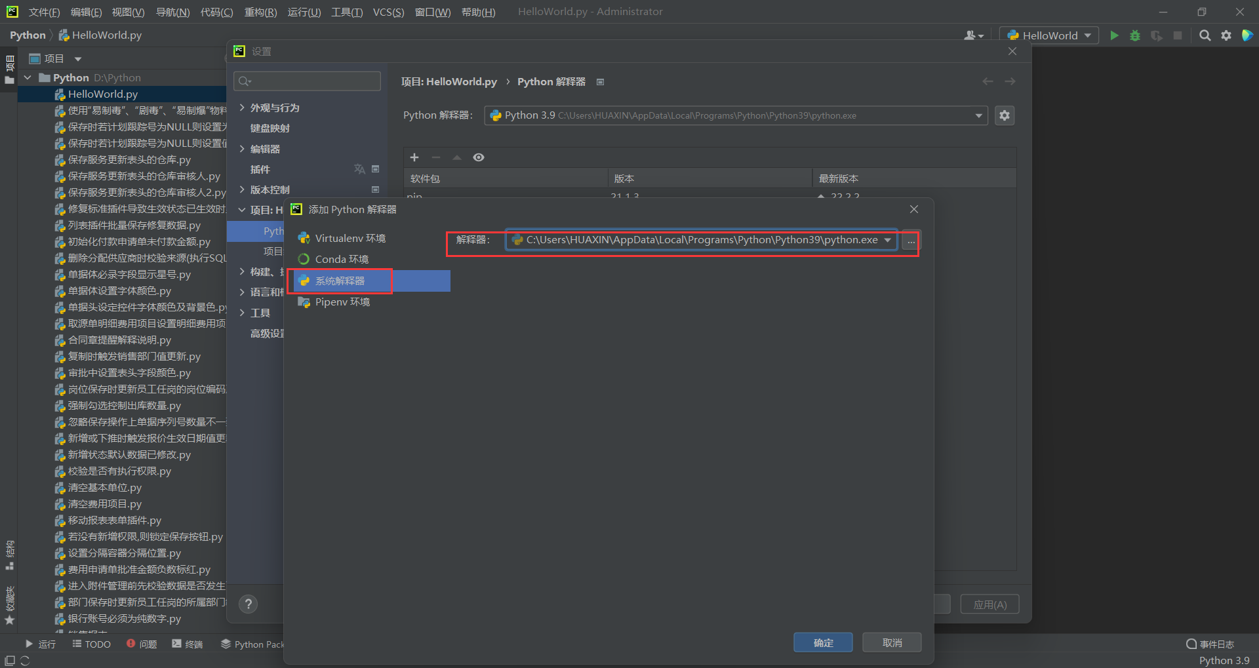Open the settings help question mark

[x=248, y=604]
